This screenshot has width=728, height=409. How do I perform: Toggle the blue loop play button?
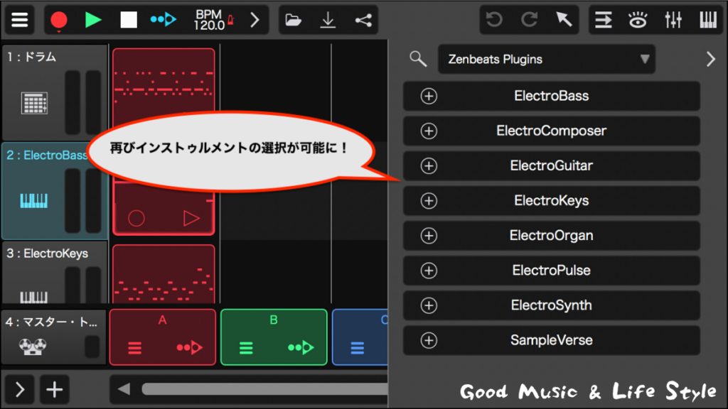click(x=164, y=20)
